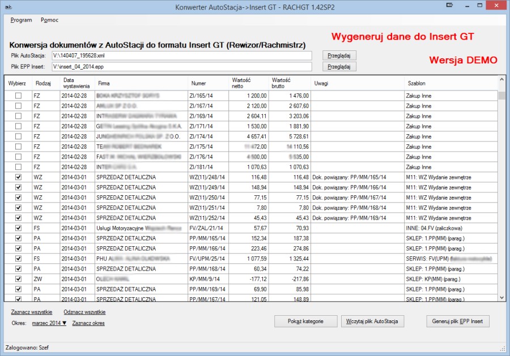Click the INNE: 04.FV (zaliczkowa) cell

tap(451, 228)
